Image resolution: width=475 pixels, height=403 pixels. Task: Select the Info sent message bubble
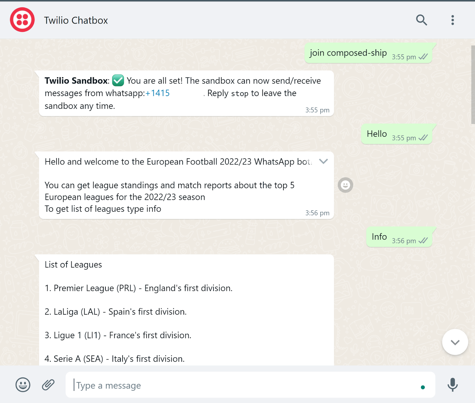click(x=399, y=237)
